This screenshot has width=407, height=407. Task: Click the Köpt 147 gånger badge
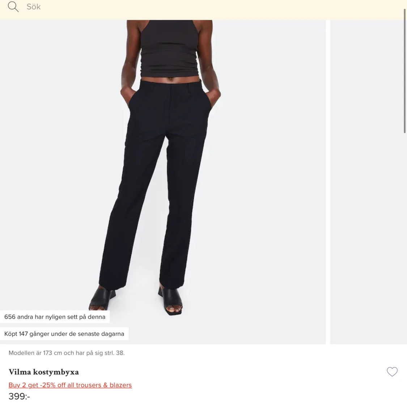click(64, 334)
